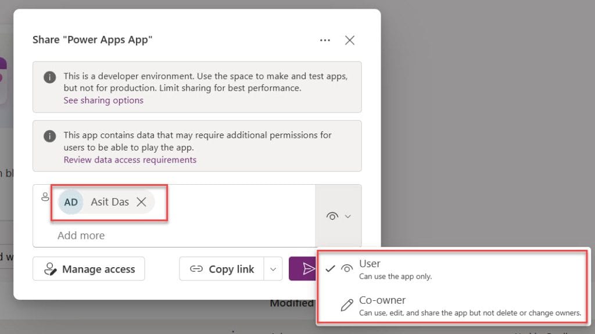Screen dimensions: 595x334
Task: Click the person icon beside recipients
Action: click(45, 196)
